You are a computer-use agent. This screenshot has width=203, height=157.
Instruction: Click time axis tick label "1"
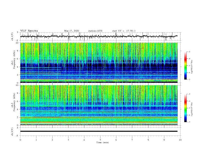[36, 140]
